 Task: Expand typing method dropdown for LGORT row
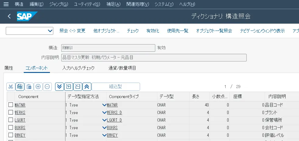[104, 120]
